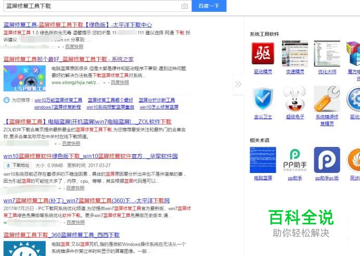This screenshot has width=360, height=256.
Task: Click the camera image-search icon
Action: click(185, 6)
